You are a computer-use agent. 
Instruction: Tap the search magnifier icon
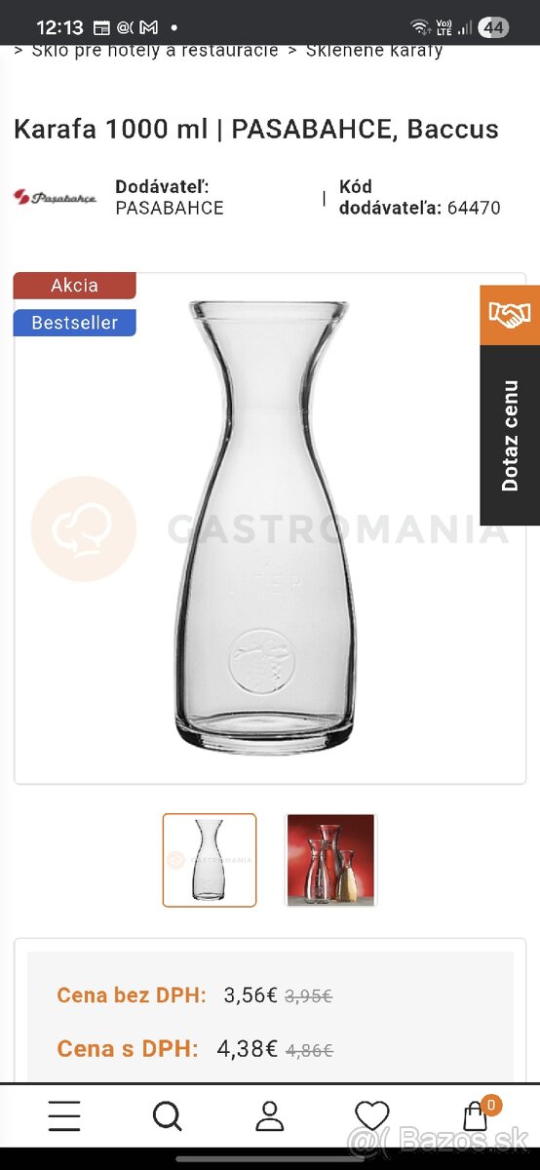[168, 1116]
